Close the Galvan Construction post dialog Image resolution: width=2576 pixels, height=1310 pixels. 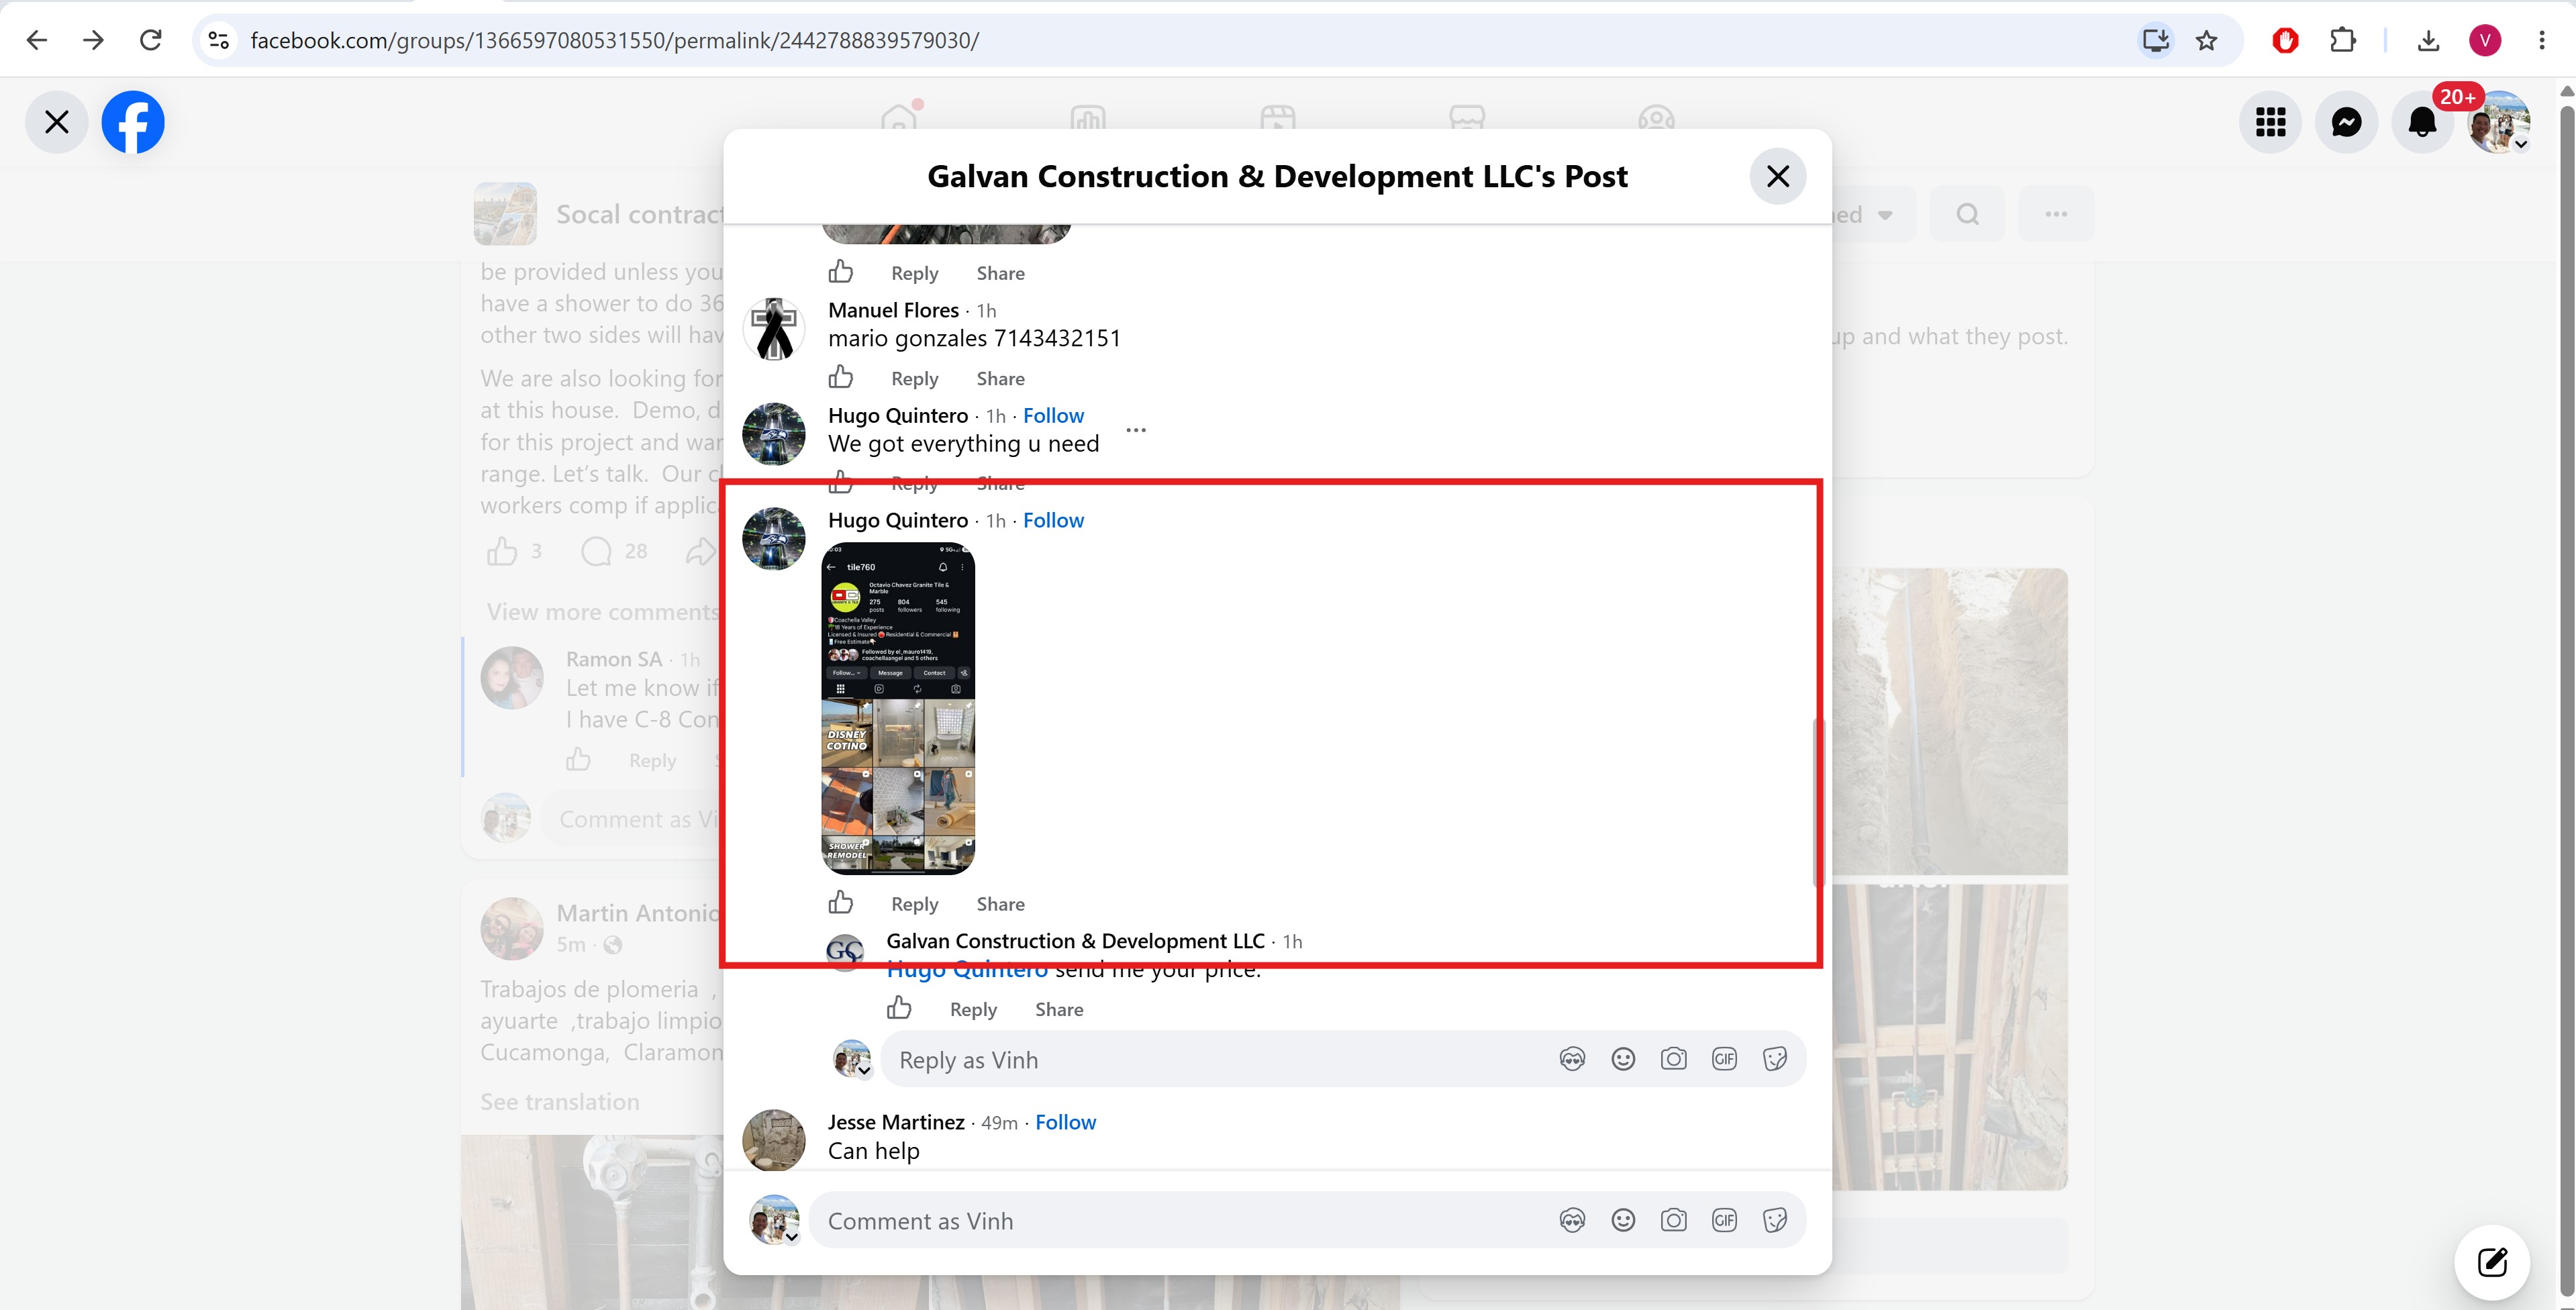pos(1777,176)
